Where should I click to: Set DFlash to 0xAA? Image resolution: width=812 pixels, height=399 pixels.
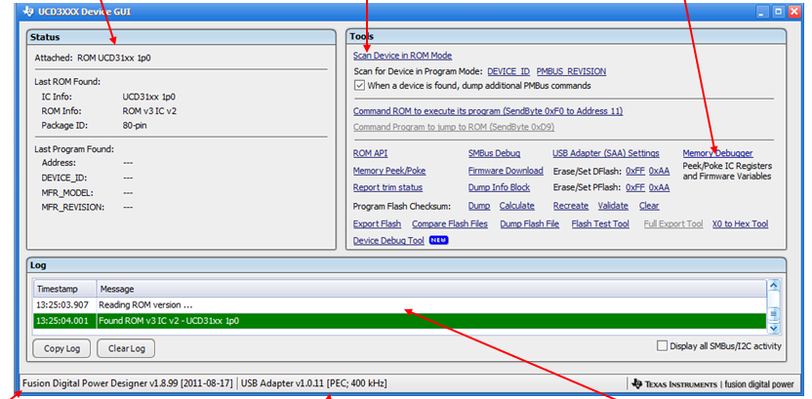659,171
